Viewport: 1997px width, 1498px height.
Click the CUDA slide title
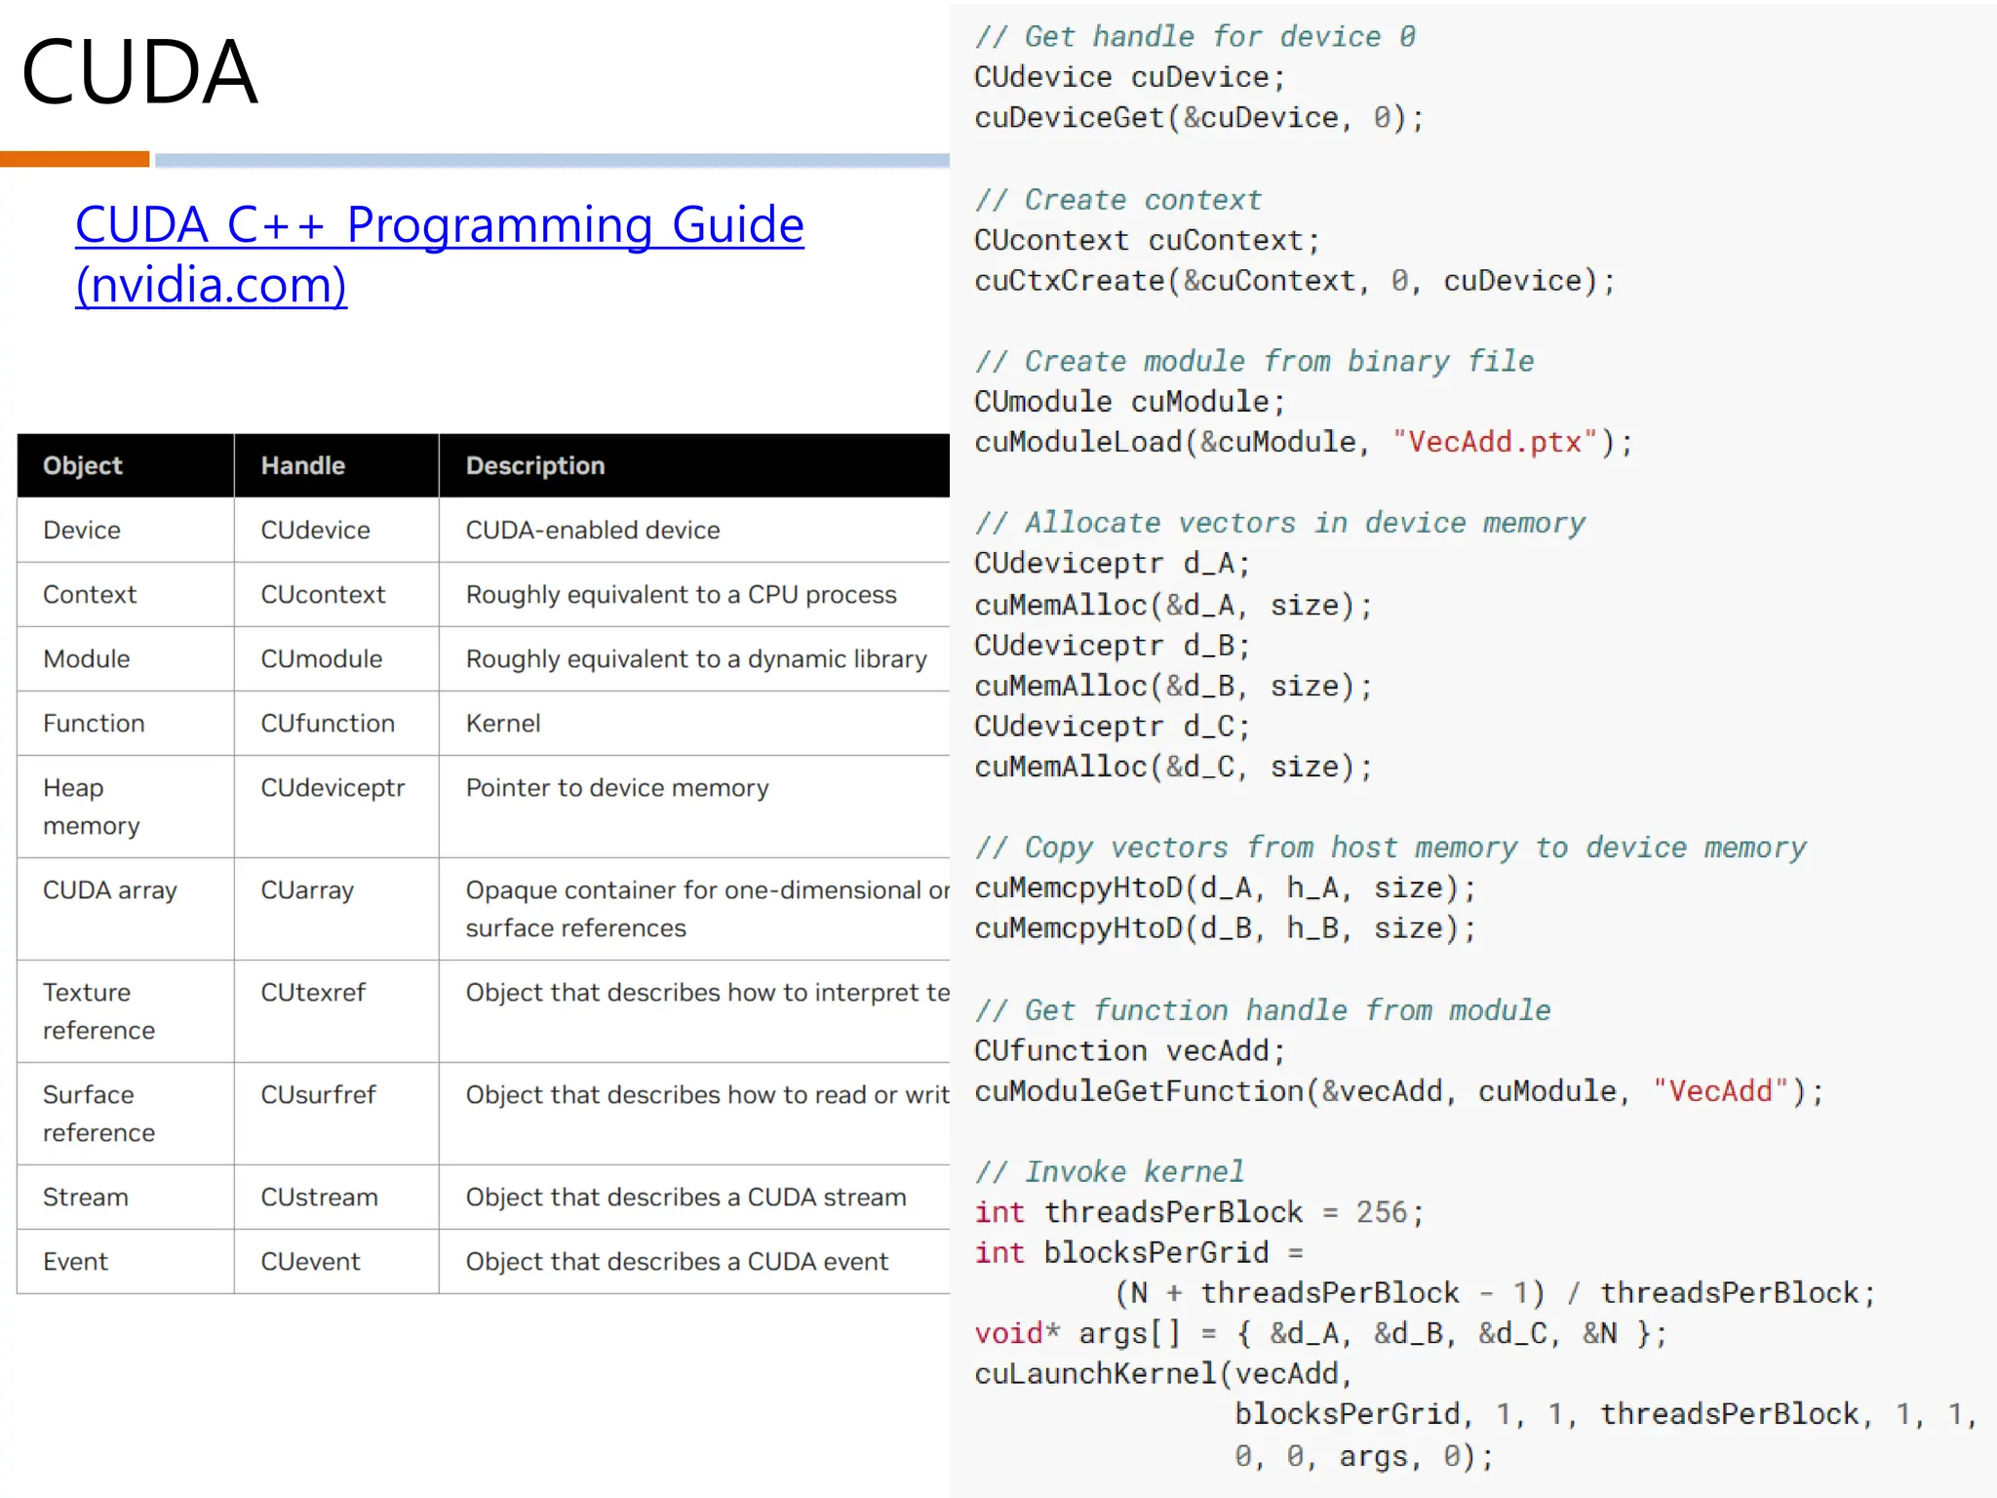138,72
